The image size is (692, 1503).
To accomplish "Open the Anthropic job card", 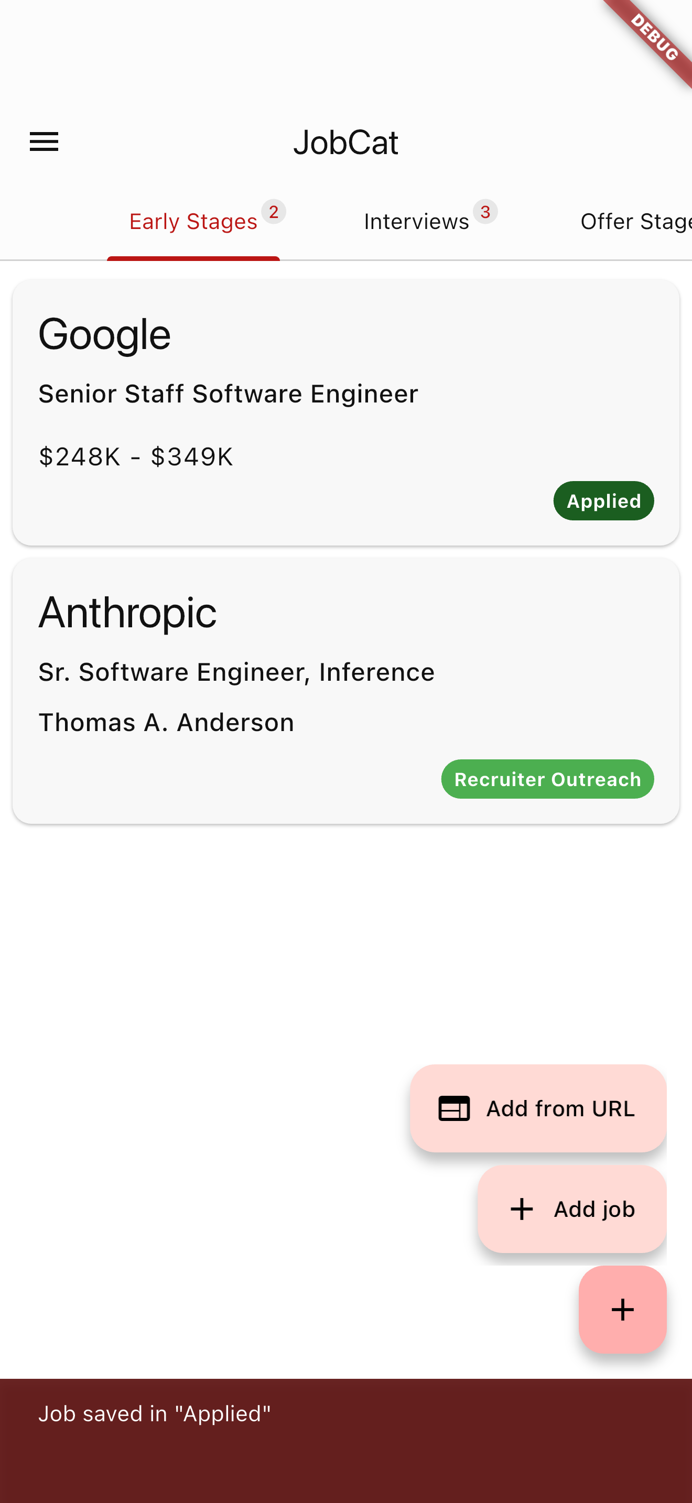I will click(x=346, y=691).
